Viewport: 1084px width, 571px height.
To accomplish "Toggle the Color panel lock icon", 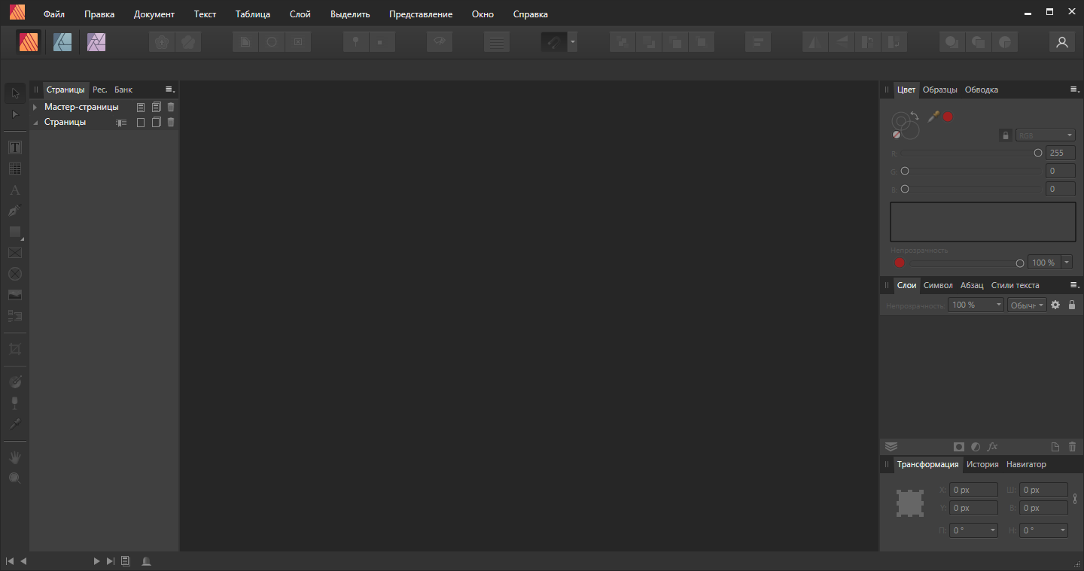I will click(x=1005, y=135).
